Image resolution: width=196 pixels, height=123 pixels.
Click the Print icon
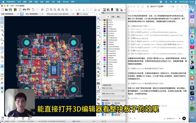click(24, 10)
